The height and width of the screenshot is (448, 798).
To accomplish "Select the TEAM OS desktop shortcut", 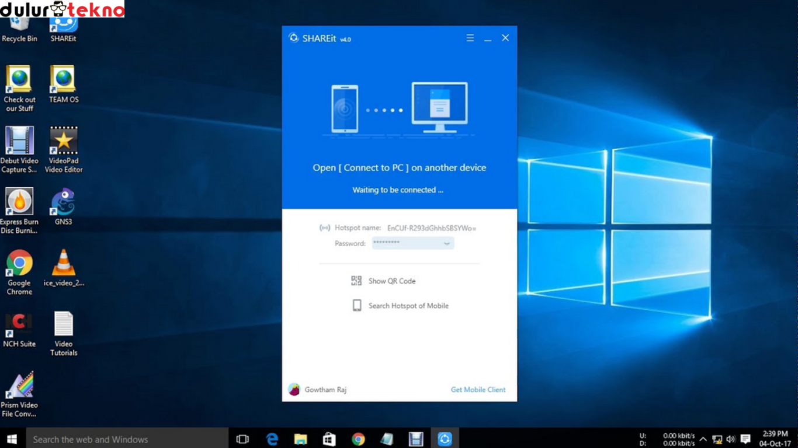I will coord(63,85).
